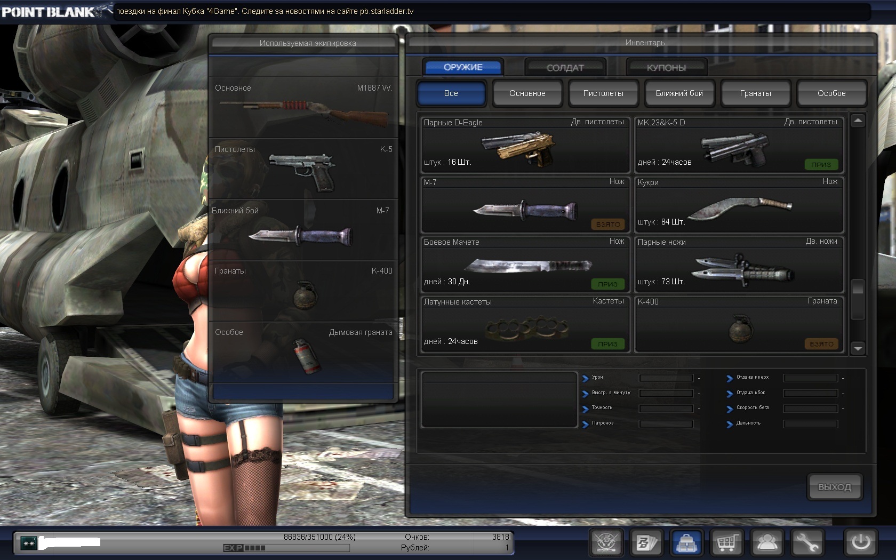Click ВЗЯТО badge on K-400 grenade
This screenshot has width=896, height=560.
point(821,344)
